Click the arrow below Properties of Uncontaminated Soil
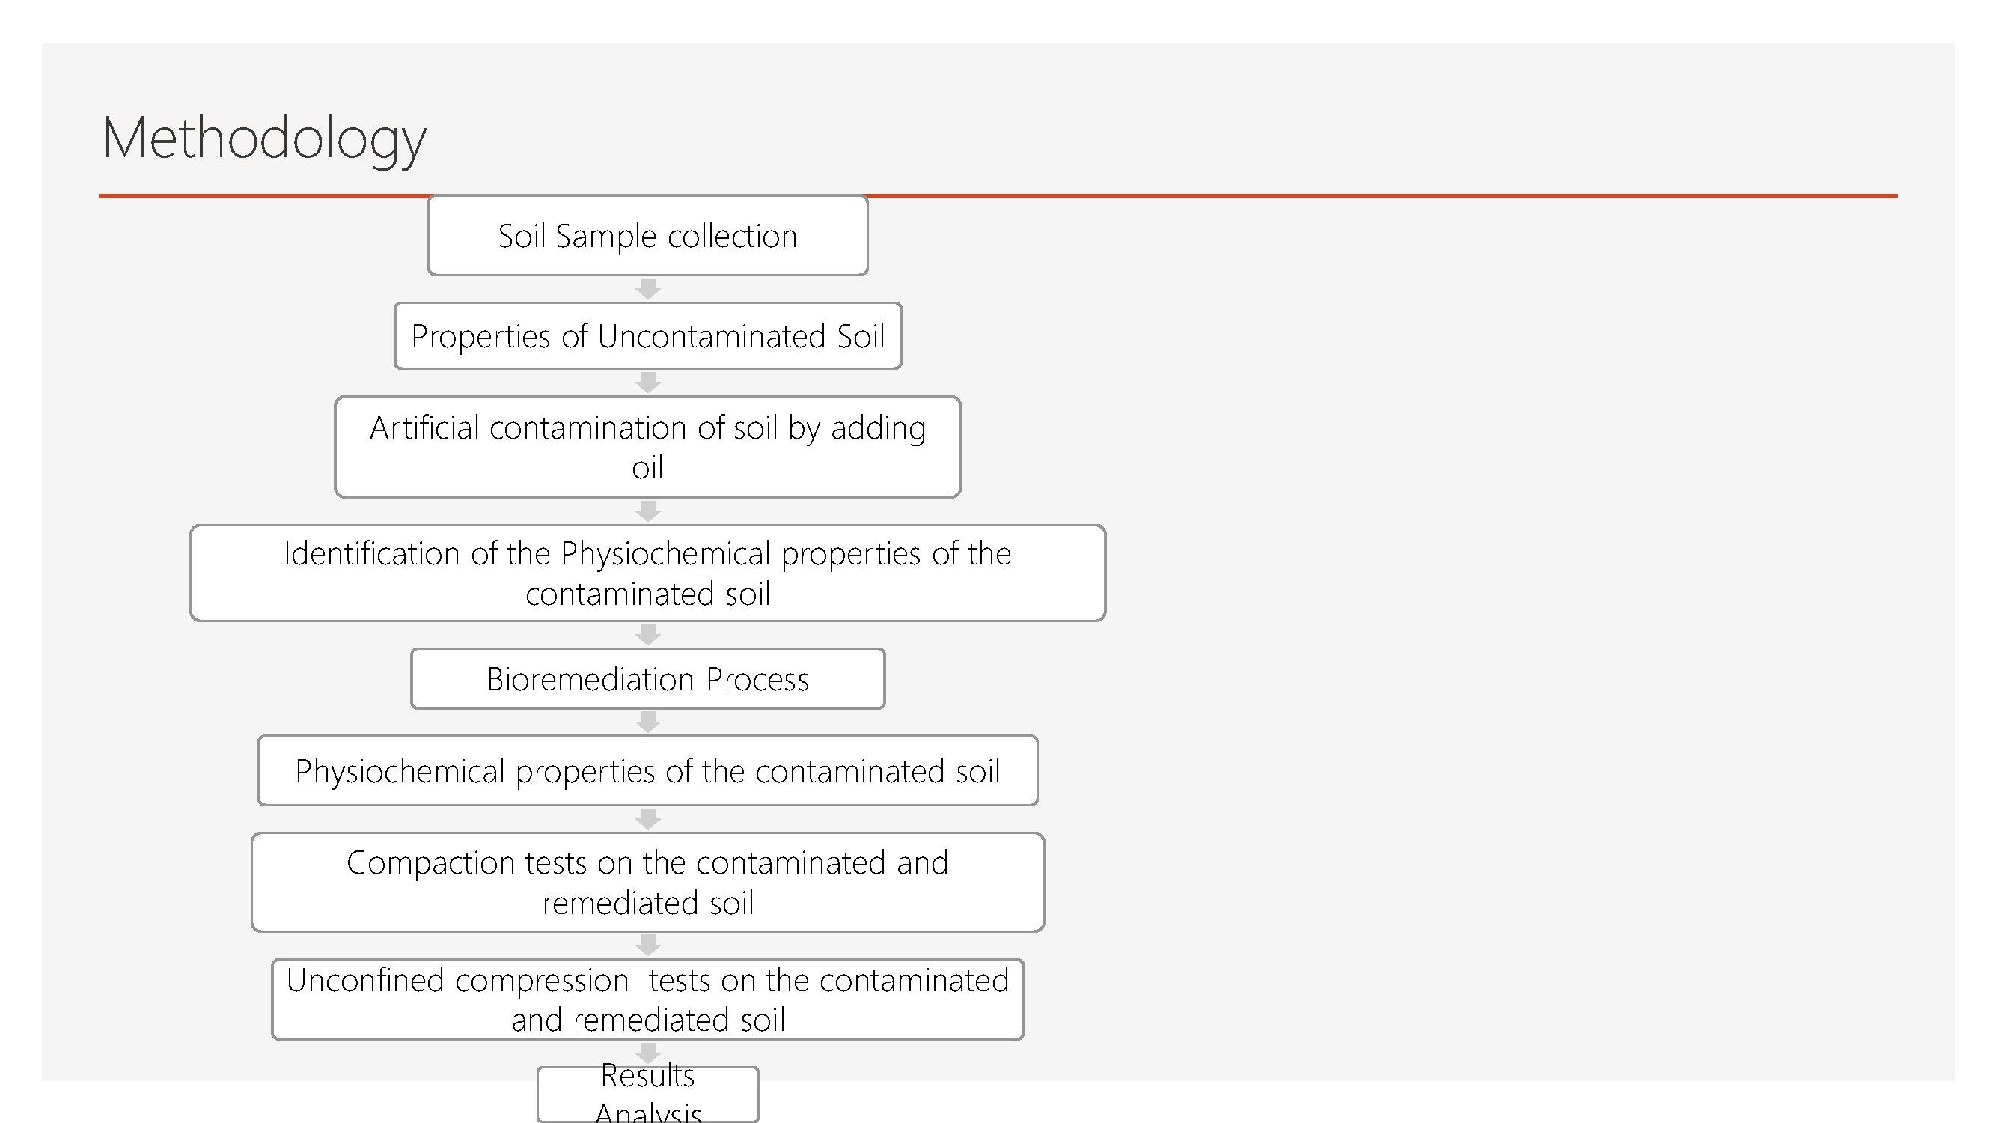The image size is (1996, 1123). tap(648, 383)
